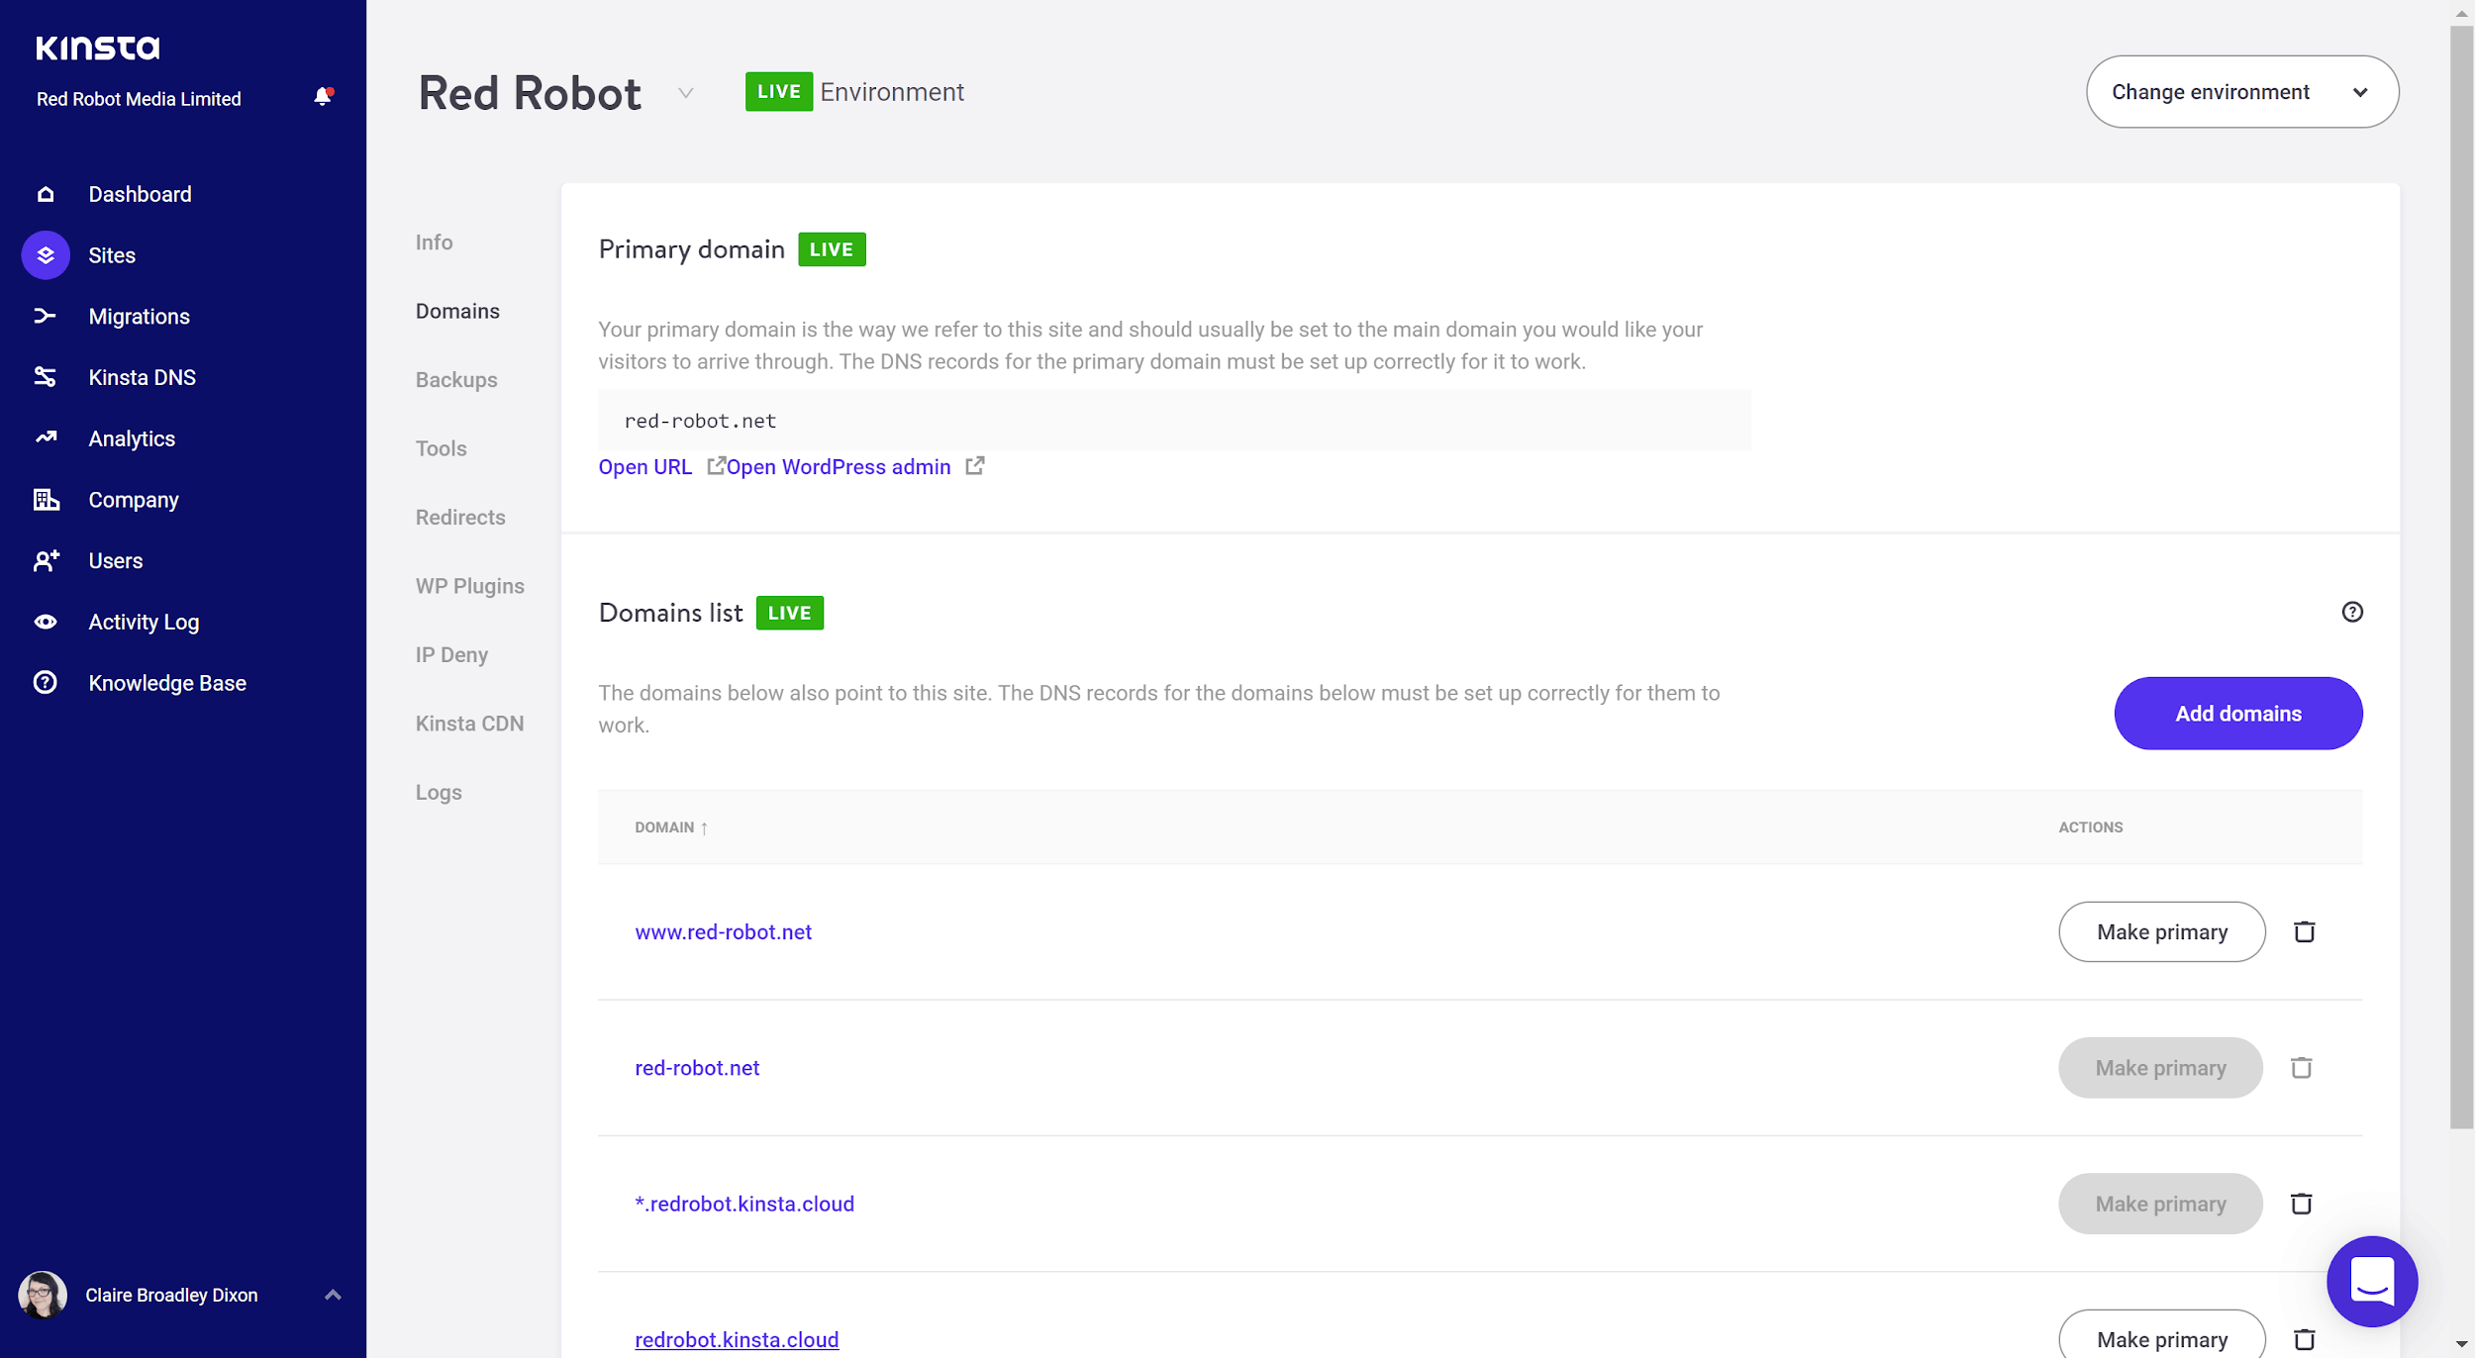Open Migrations from sidebar
The image size is (2475, 1358).
coord(139,317)
